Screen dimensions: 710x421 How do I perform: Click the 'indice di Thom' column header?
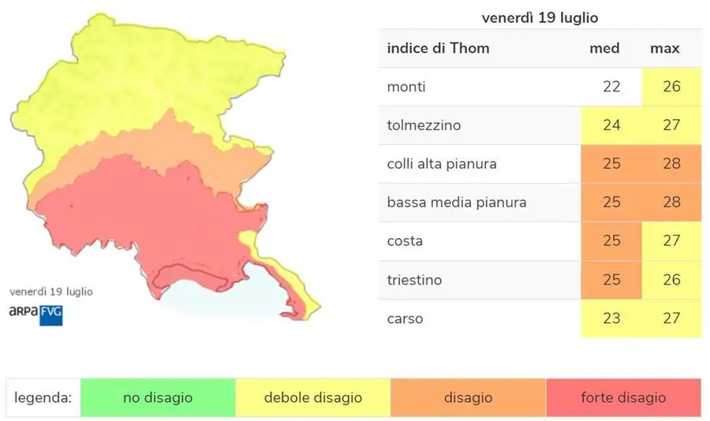coord(438,48)
